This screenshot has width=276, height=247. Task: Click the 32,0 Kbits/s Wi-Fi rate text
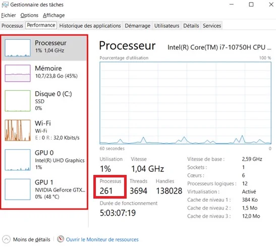pyautogui.click(x=67, y=138)
